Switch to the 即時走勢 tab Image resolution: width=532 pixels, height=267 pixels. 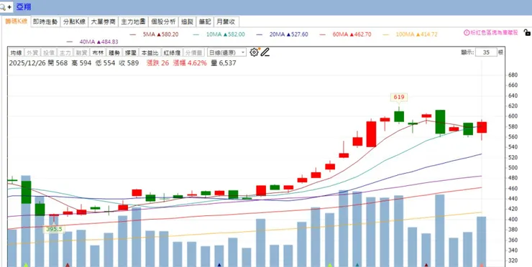point(45,22)
